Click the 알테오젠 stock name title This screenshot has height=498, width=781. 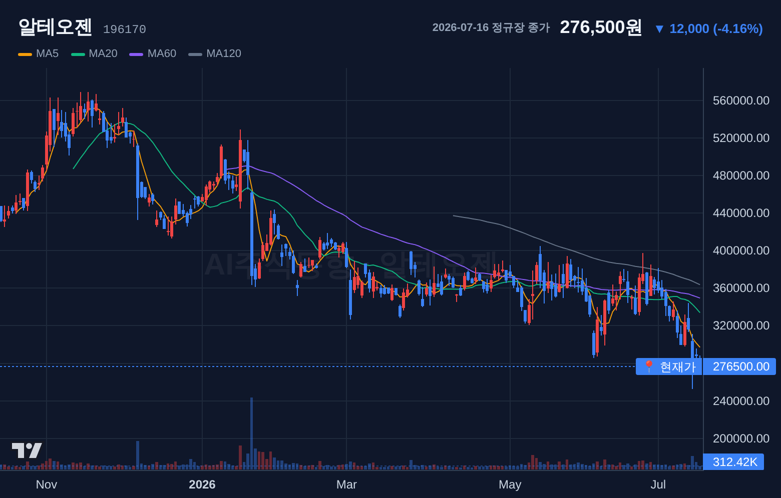55,27
